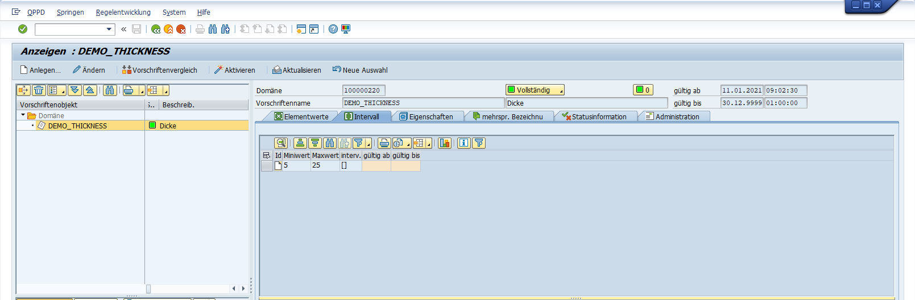This screenshot has width=915, height=300.
Task: Select the row marker for interval row 5
Action: (266, 165)
